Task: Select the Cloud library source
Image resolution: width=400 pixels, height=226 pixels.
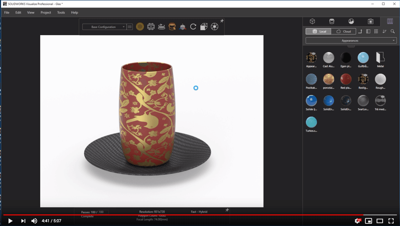Action: pyautogui.click(x=344, y=32)
